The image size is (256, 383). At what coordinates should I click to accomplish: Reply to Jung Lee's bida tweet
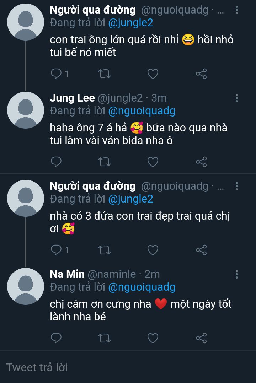[57, 162]
